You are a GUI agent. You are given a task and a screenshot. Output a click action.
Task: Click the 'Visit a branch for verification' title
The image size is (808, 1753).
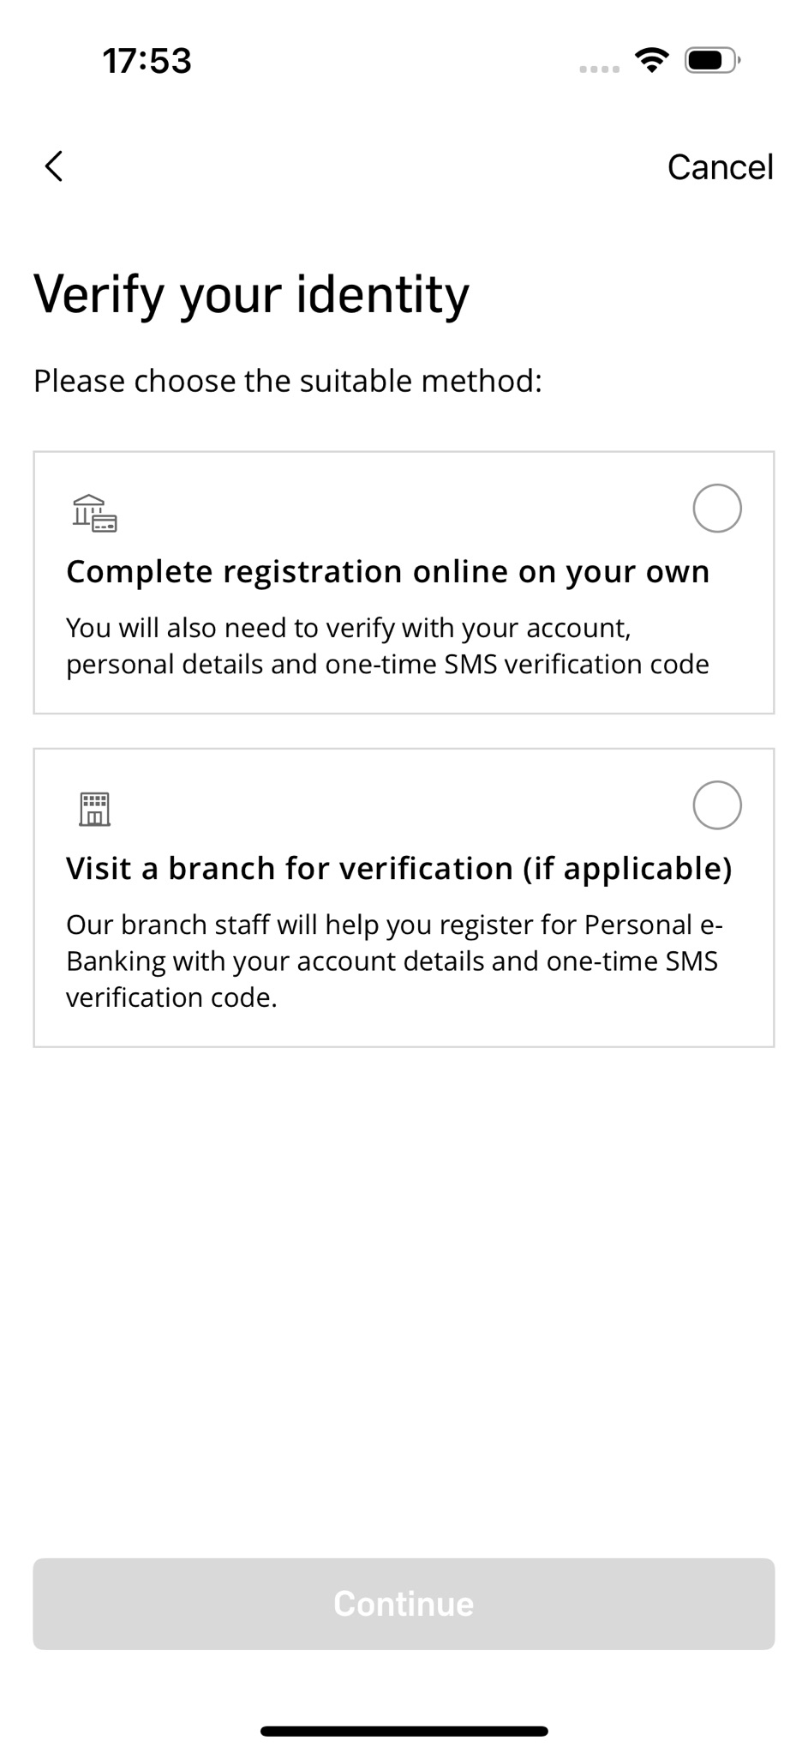tap(398, 869)
